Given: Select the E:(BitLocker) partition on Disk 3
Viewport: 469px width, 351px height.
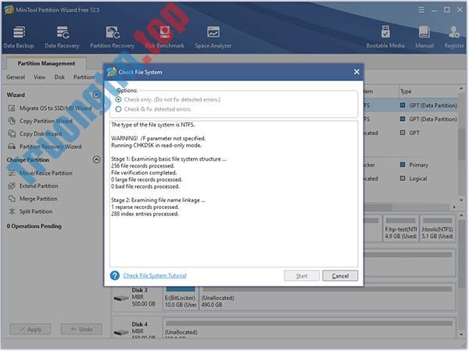Looking at the screenshot, I should [181, 298].
